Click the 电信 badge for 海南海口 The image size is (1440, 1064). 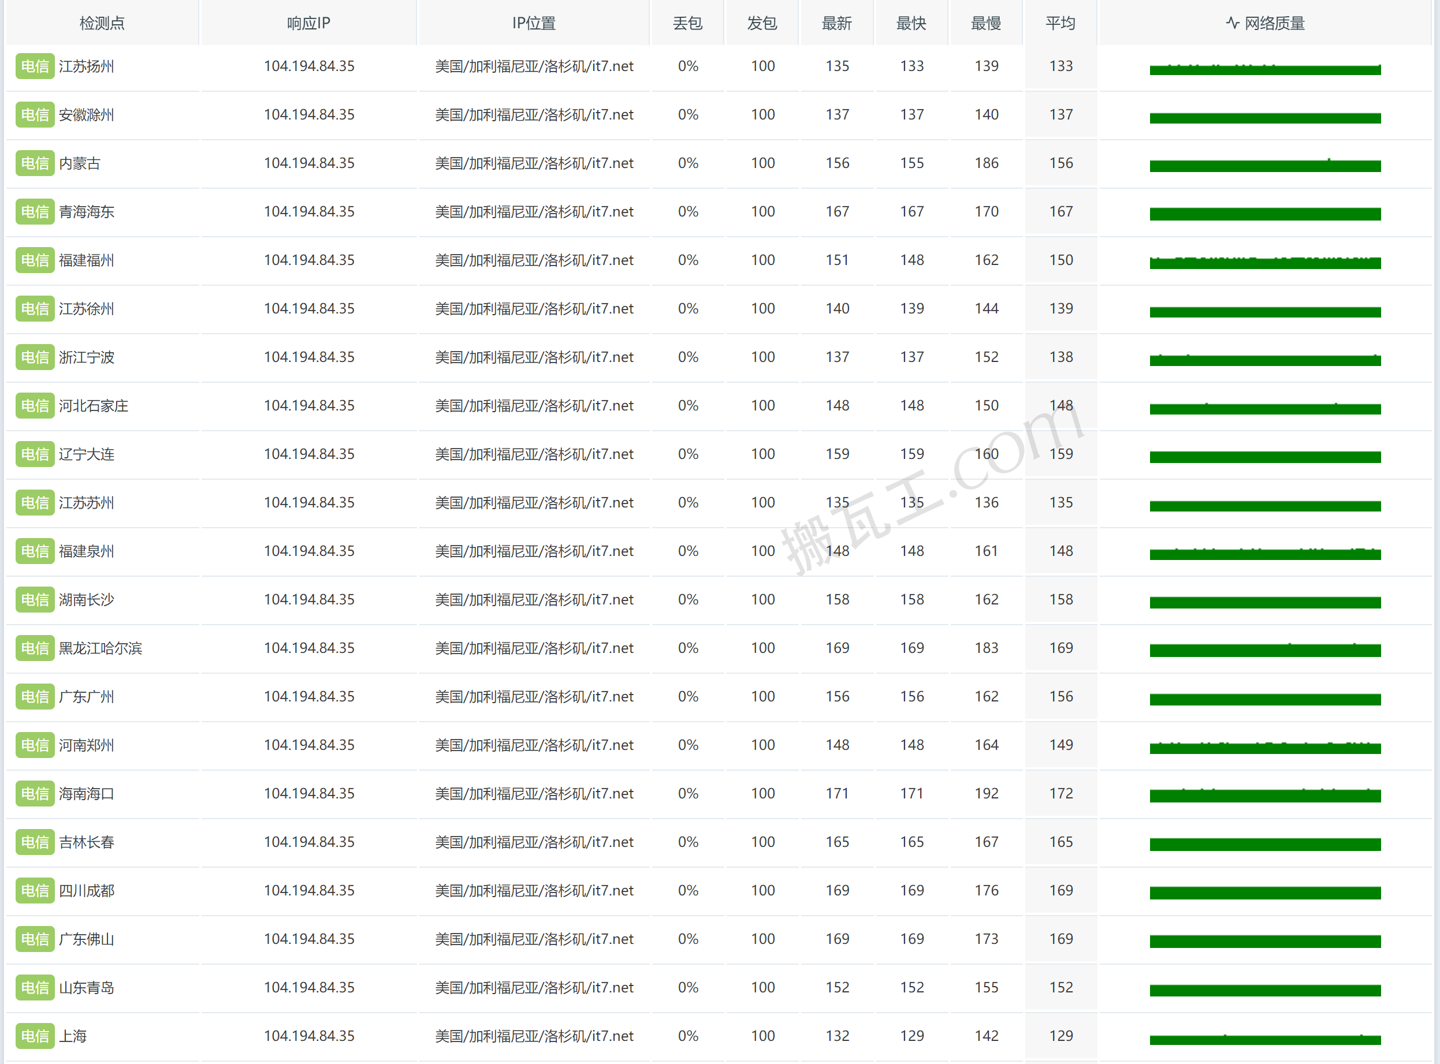(x=35, y=793)
